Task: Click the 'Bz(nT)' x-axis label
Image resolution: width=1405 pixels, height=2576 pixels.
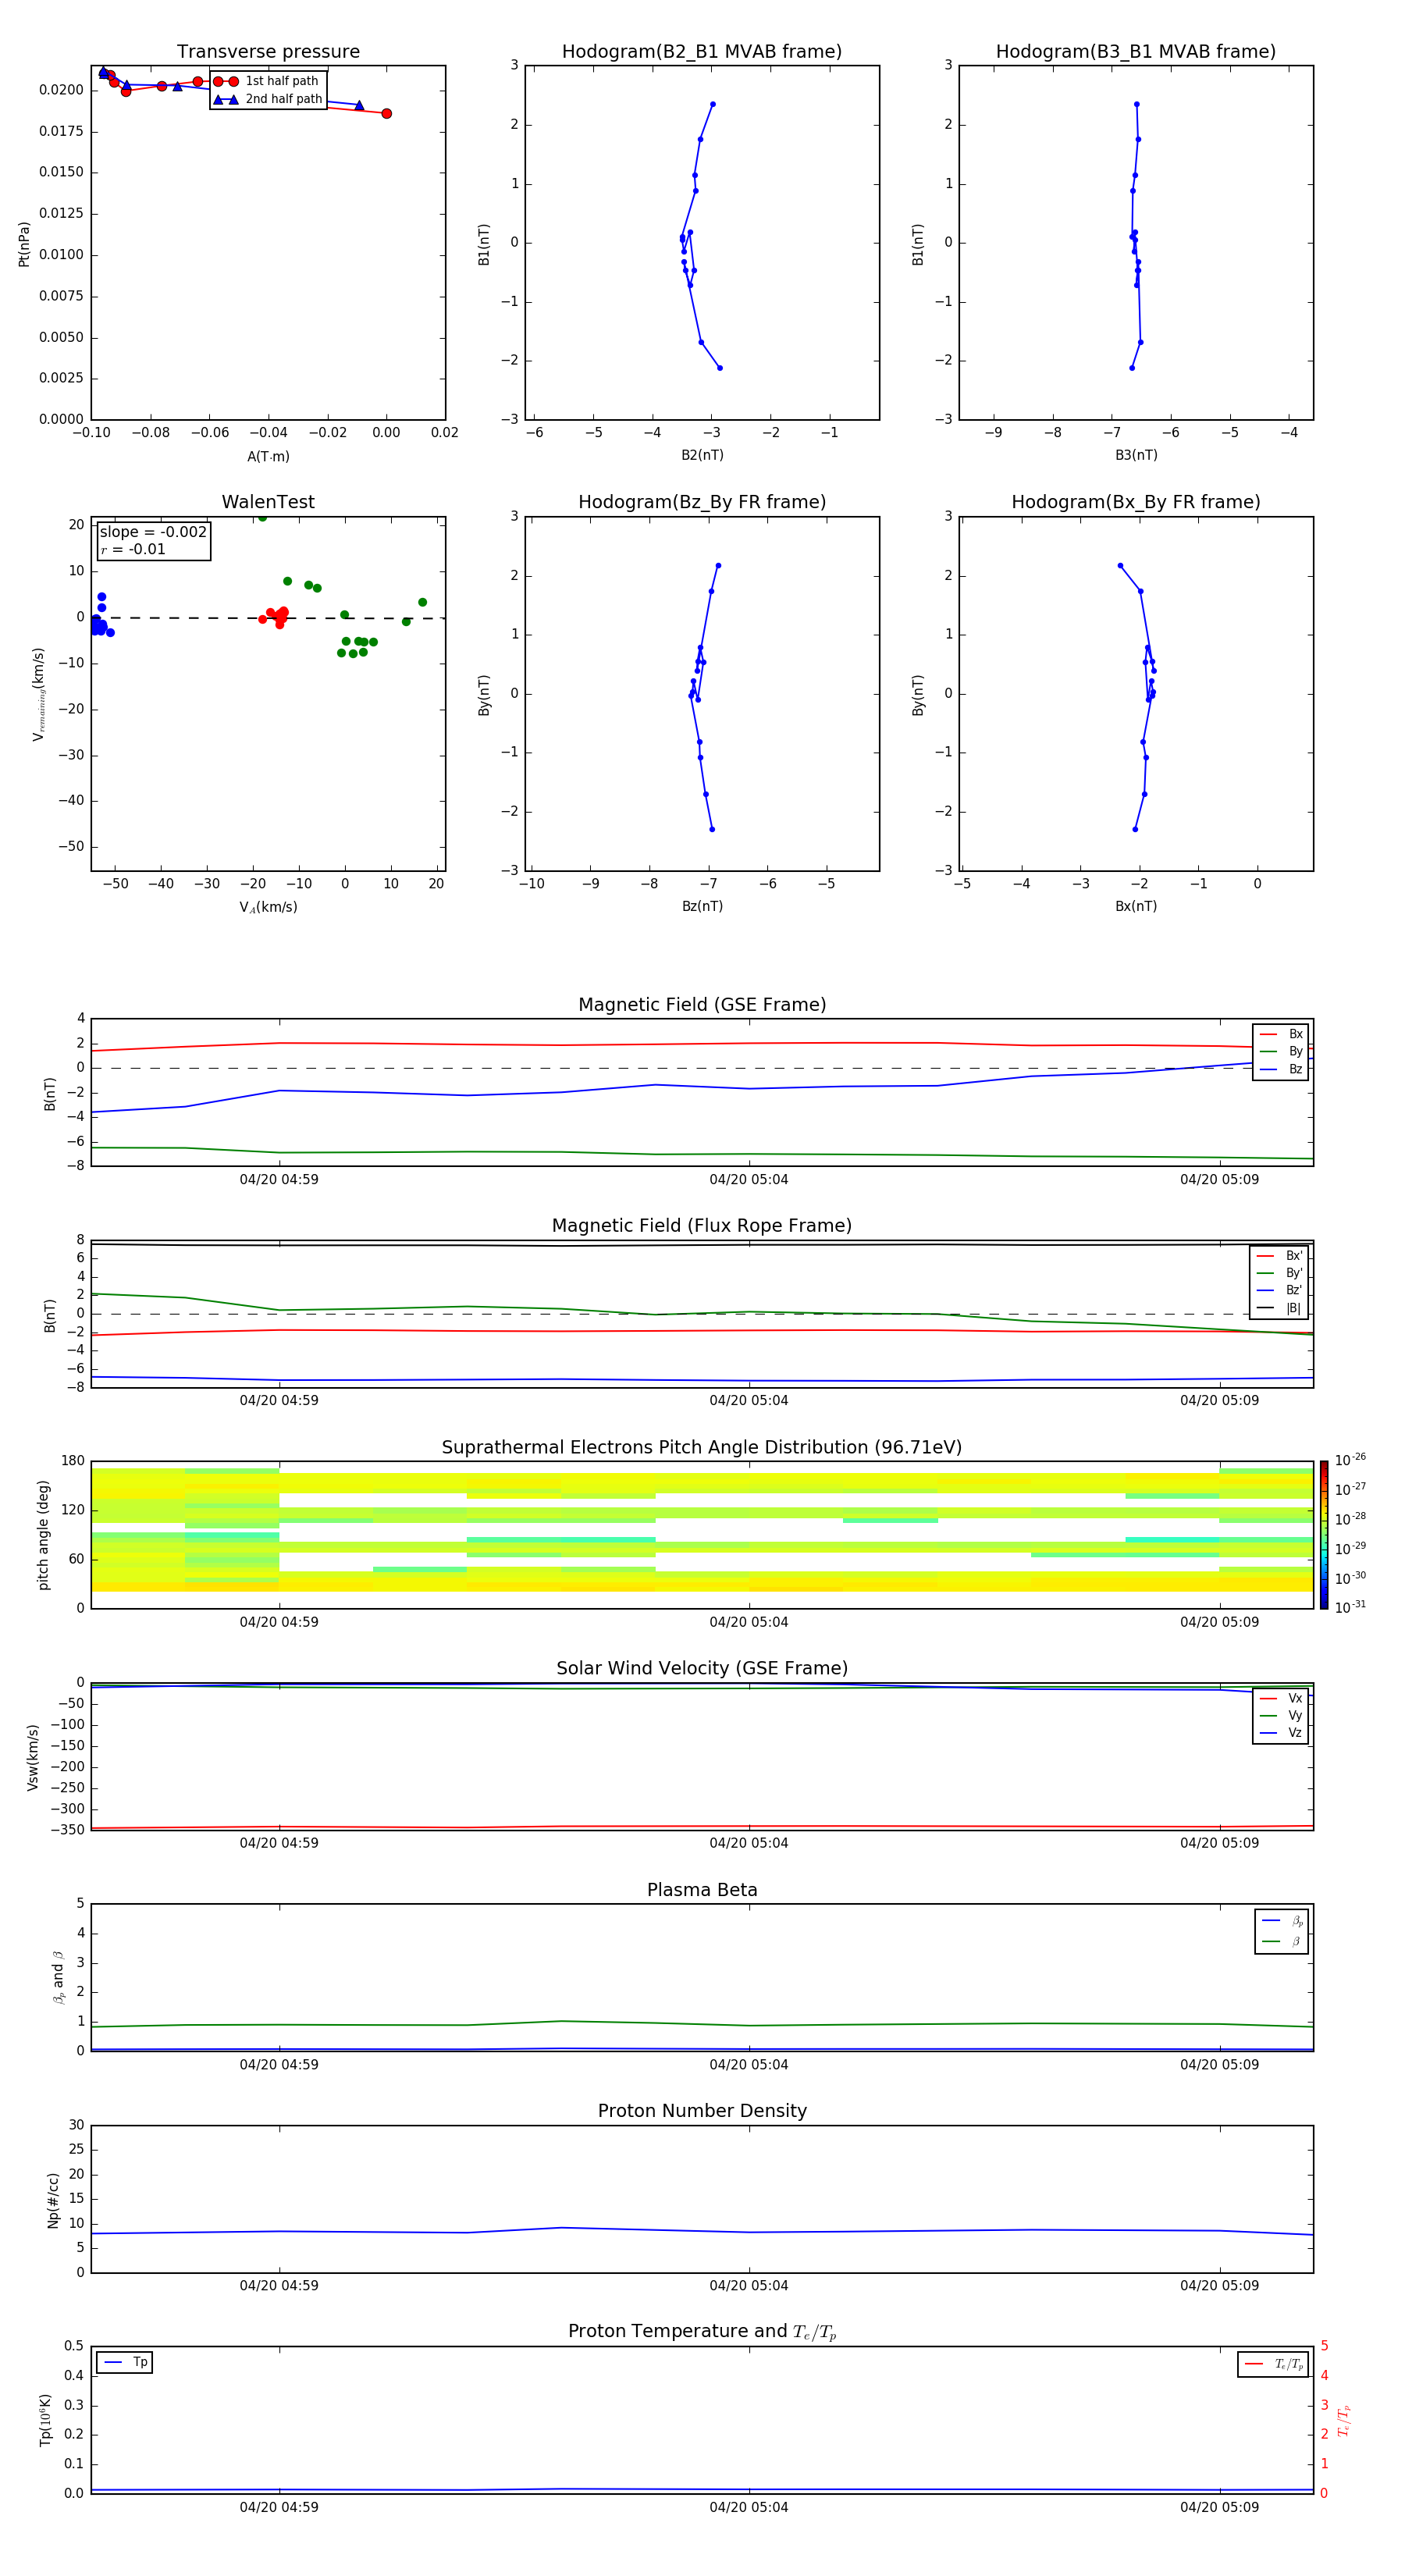Action: tap(702, 906)
